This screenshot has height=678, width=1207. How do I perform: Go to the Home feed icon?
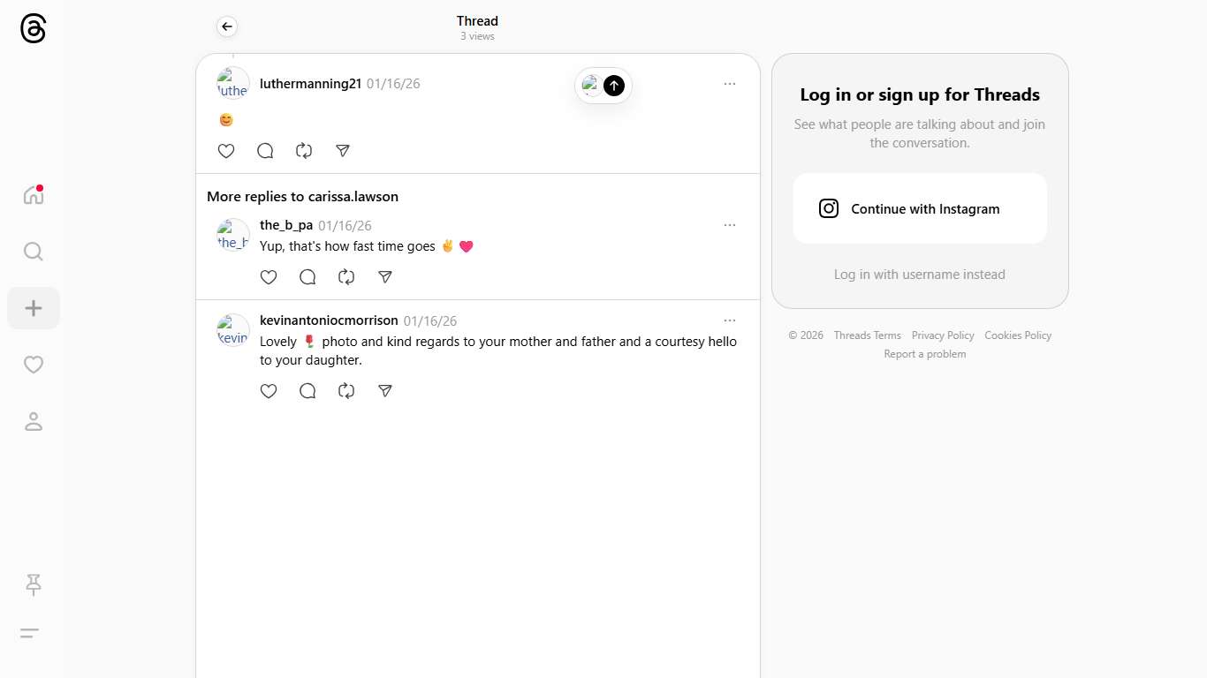pos(34,195)
